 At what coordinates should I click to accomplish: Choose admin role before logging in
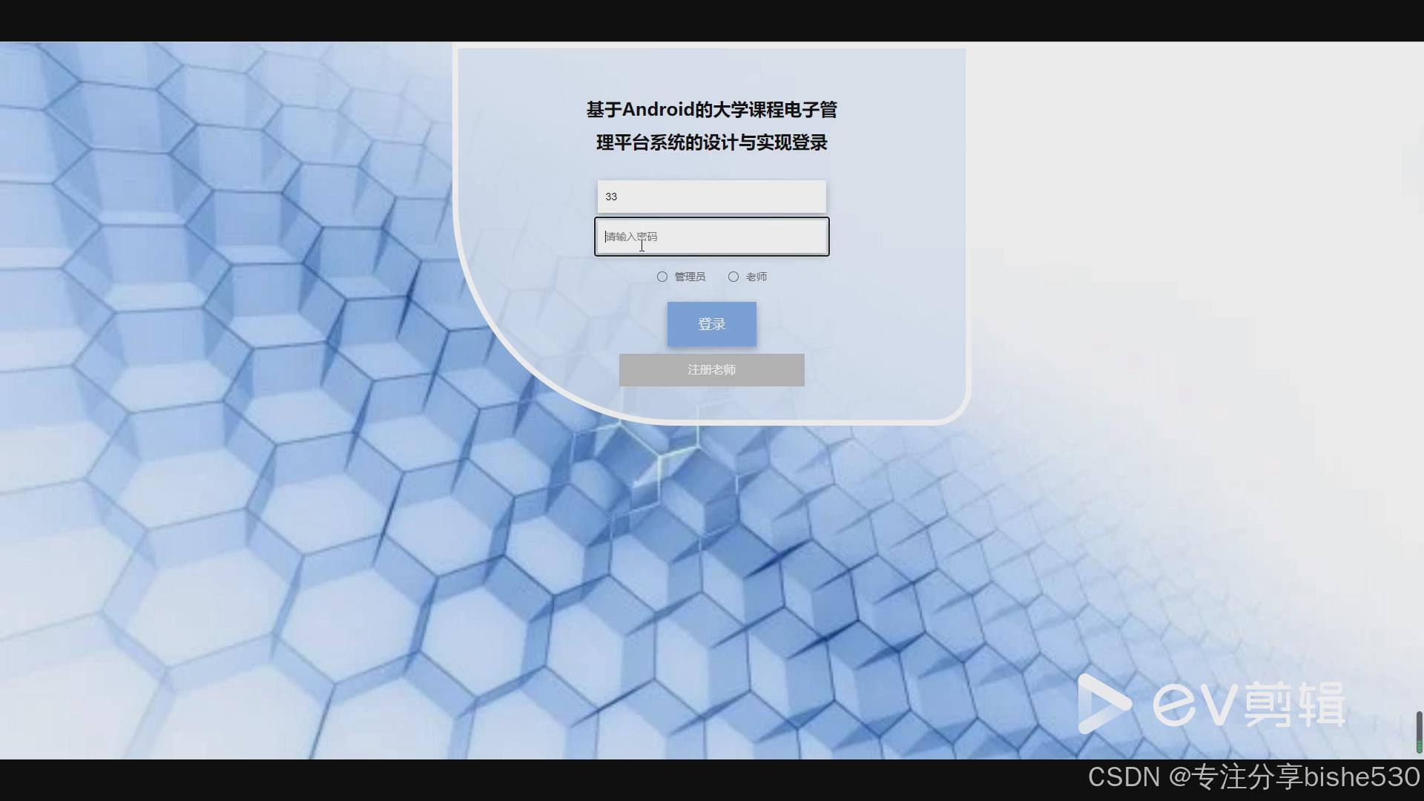662,276
